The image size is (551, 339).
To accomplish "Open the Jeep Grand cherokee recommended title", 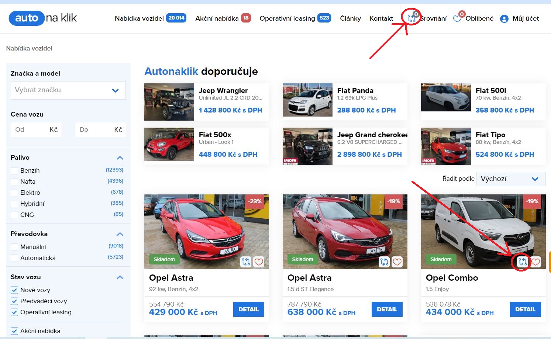I will tap(372, 135).
